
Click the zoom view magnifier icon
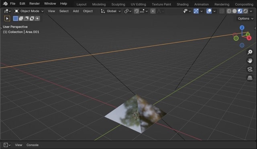[x=250, y=52]
